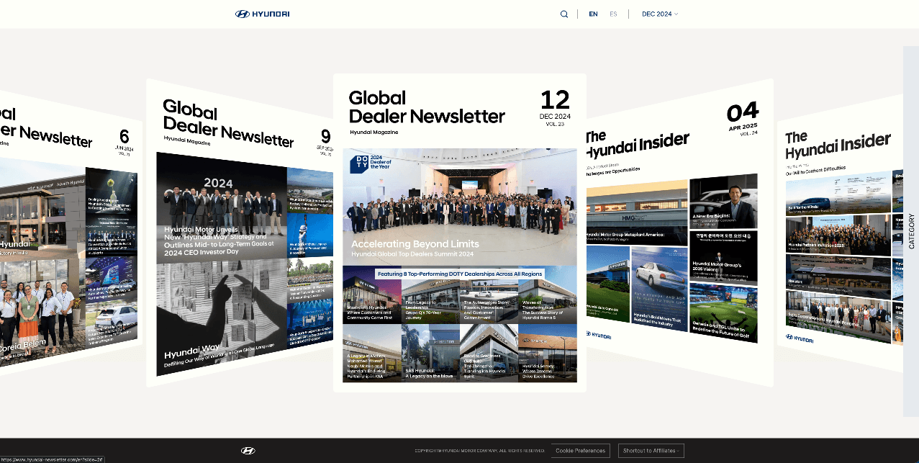The height and width of the screenshot is (463, 919).
Task: Open the Autoeuropa Story tile
Action: [489, 296]
